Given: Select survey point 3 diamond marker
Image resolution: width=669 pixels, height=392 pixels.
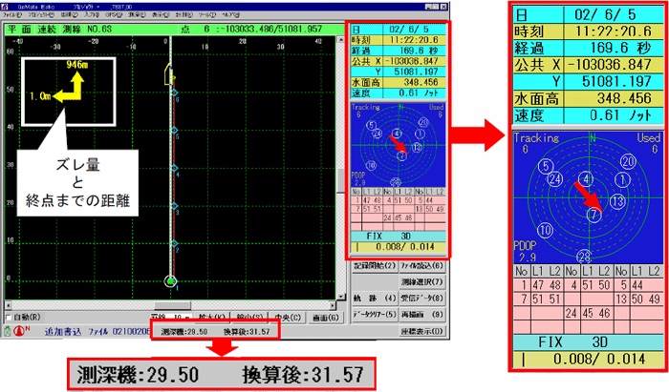Looking at the screenshot, I should 174,206.
